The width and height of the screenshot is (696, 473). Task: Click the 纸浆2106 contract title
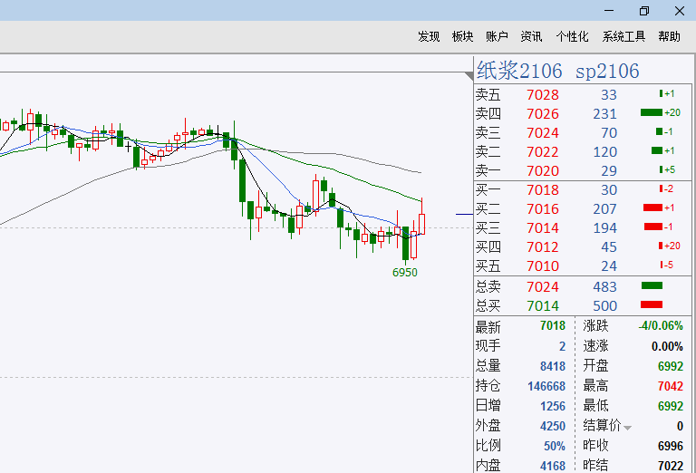519,71
